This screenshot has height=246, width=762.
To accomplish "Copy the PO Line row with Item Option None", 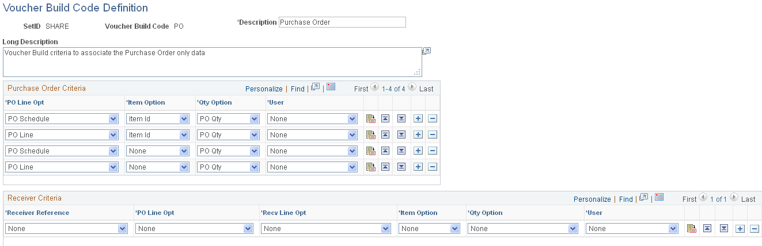I will click(371, 167).
